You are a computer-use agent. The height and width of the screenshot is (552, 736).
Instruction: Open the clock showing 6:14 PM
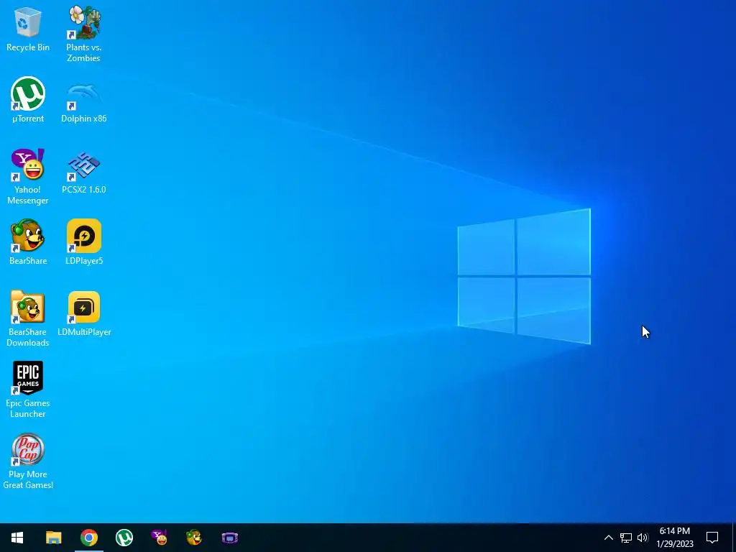click(674, 538)
